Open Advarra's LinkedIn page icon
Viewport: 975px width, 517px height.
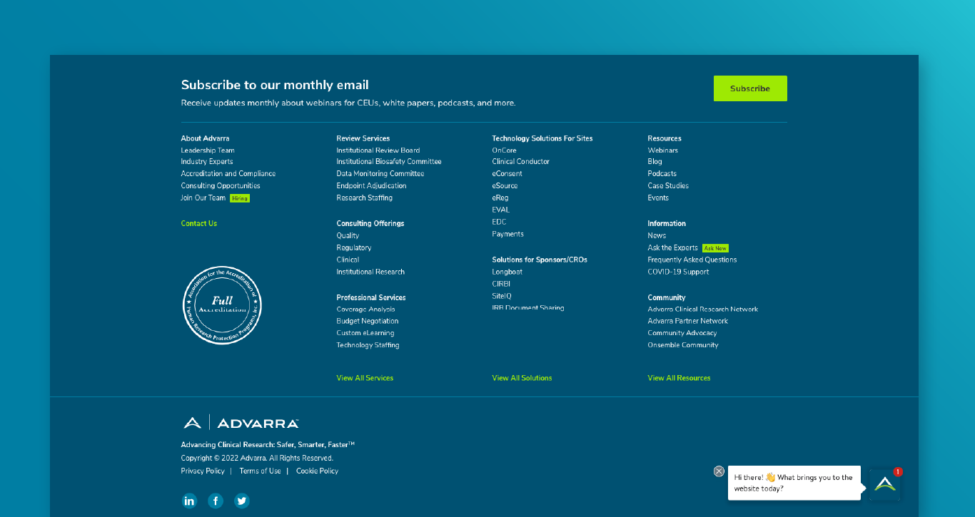click(189, 501)
